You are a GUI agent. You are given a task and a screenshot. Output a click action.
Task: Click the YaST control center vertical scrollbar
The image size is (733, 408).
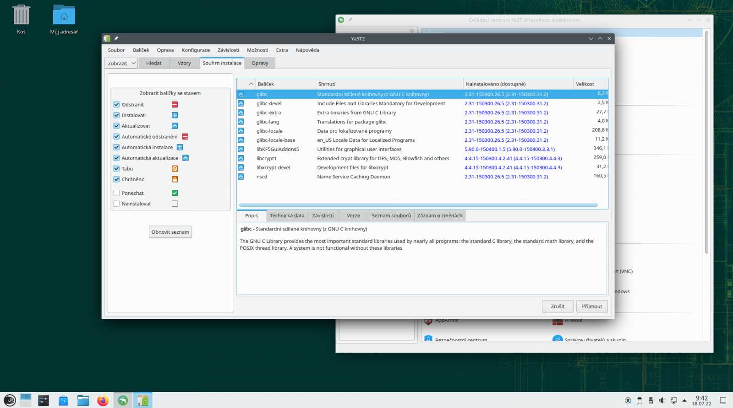click(706, 142)
